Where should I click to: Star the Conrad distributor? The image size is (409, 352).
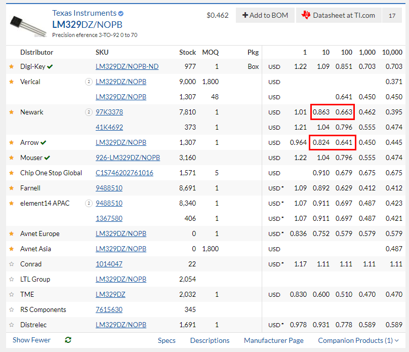point(12,264)
